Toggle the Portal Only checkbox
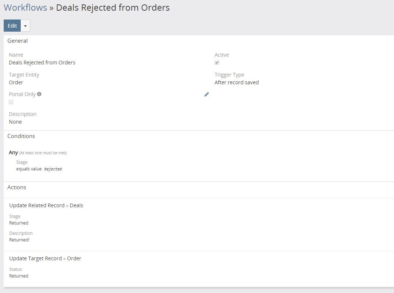 11,102
